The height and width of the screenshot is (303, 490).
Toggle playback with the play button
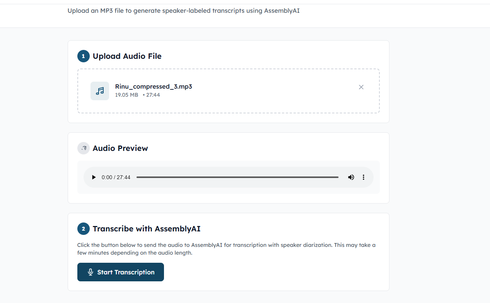94,177
